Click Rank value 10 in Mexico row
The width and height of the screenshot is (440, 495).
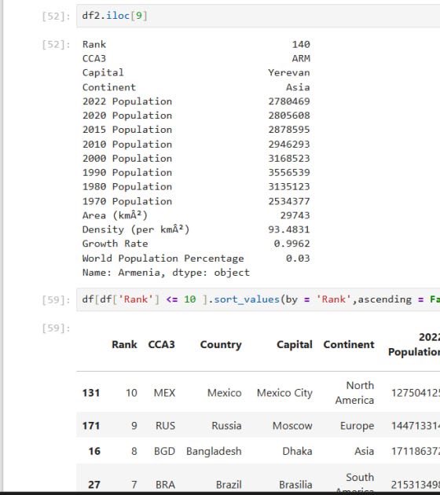pos(131,393)
